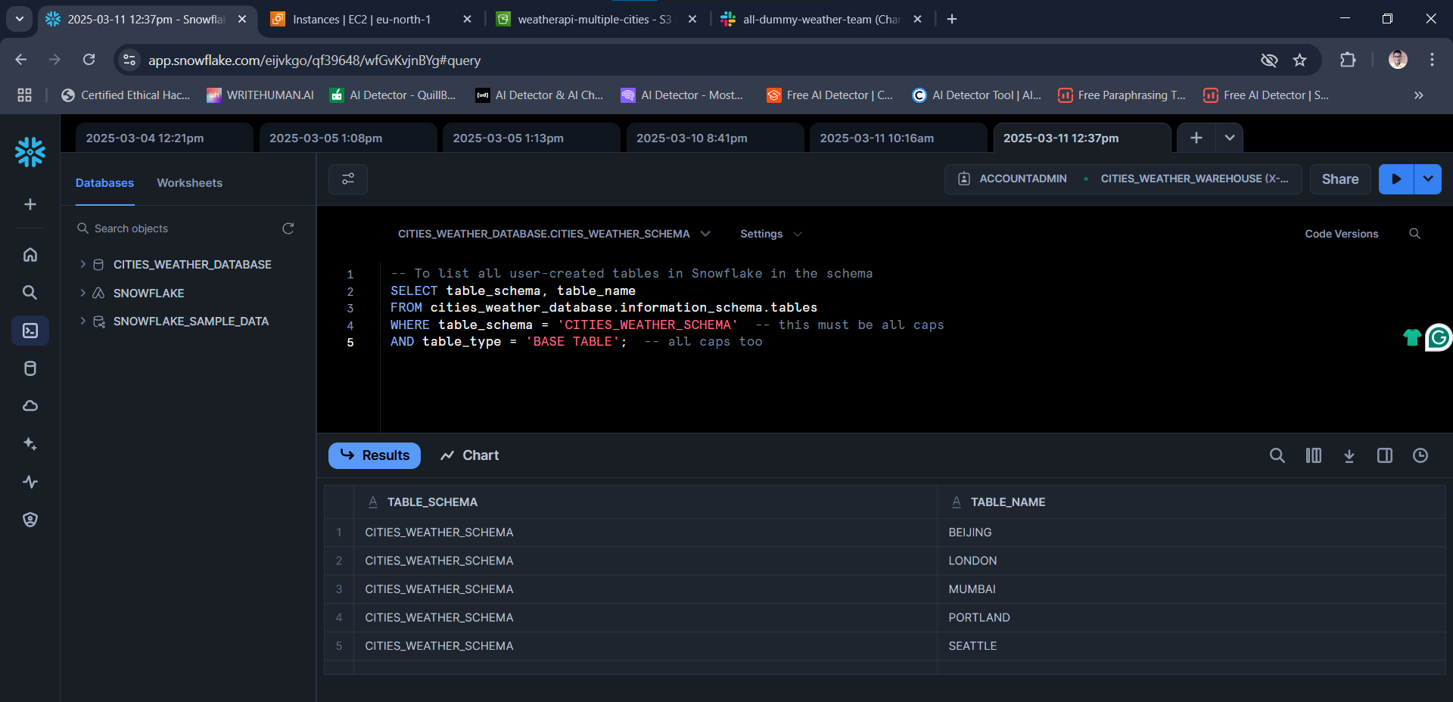Screen dimensions: 1453x702
Task: Click the Grammarly extension icon
Action: [x=1439, y=337]
